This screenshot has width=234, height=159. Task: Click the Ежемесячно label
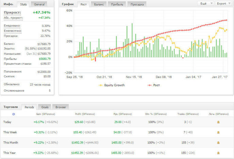pyautogui.click(x=13, y=31)
